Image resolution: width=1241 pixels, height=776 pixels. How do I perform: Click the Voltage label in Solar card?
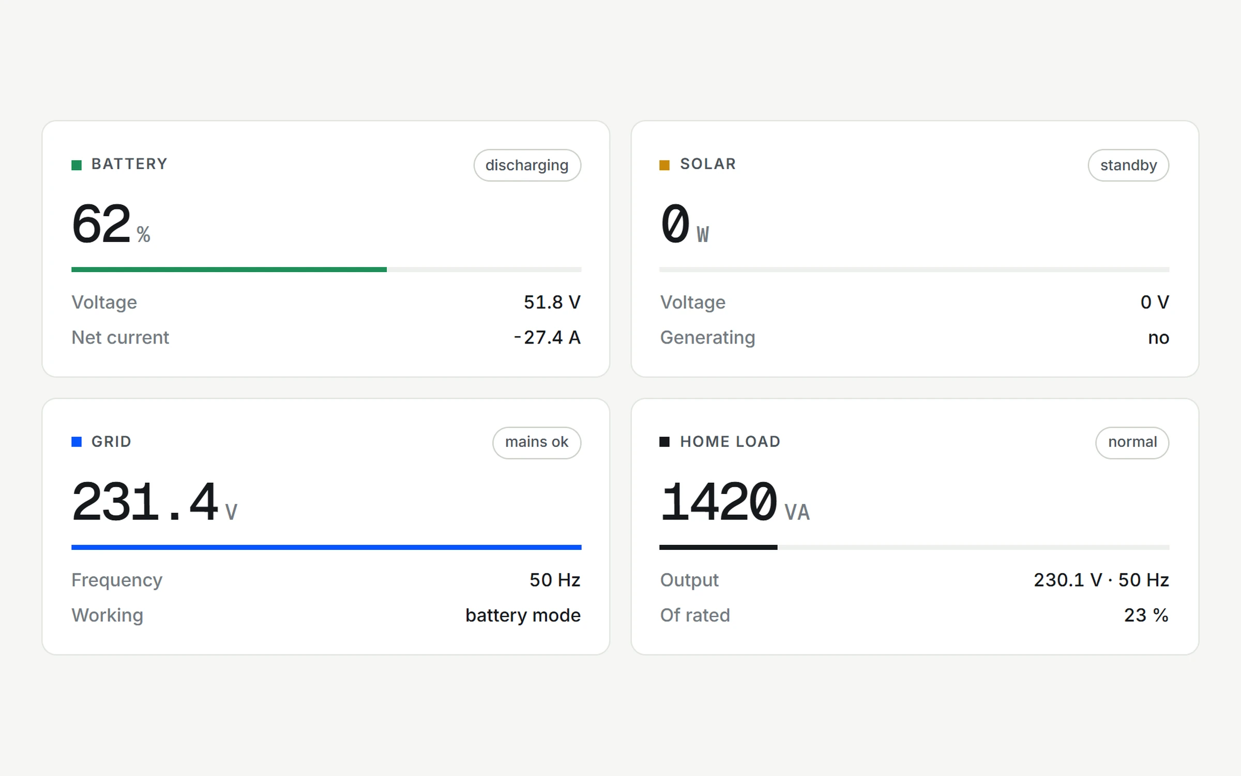pyautogui.click(x=693, y=303)
